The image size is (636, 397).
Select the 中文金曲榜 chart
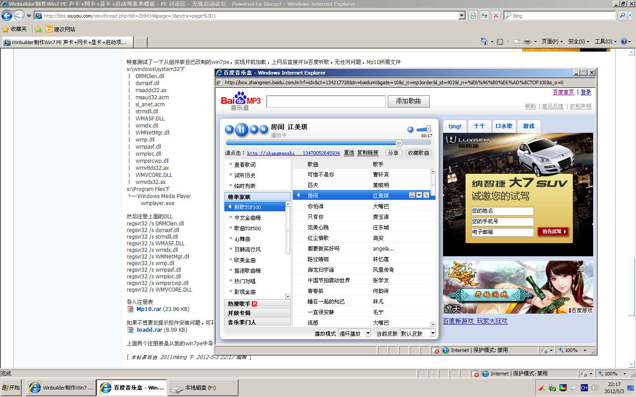click(x=247, y=217)
